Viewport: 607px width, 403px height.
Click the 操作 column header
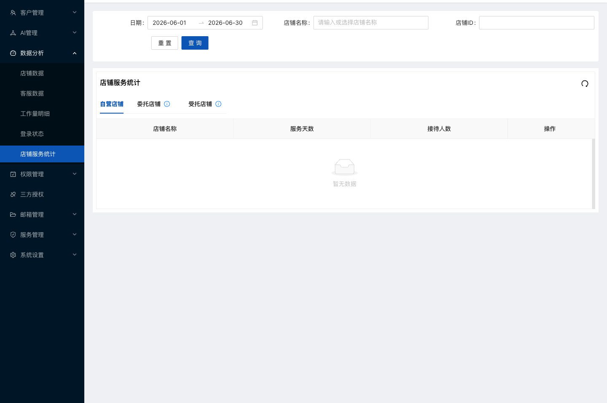click(x=550, y=129)
